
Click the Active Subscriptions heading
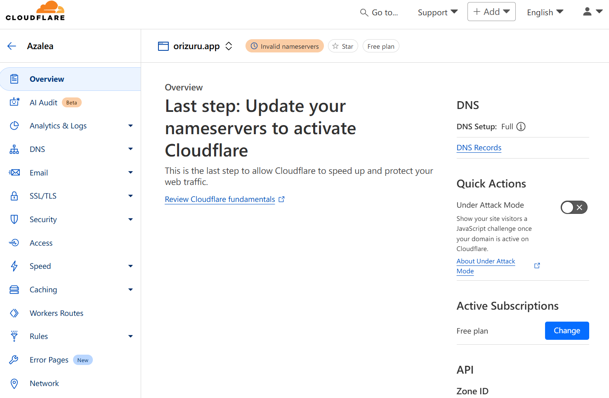point(507,306)
